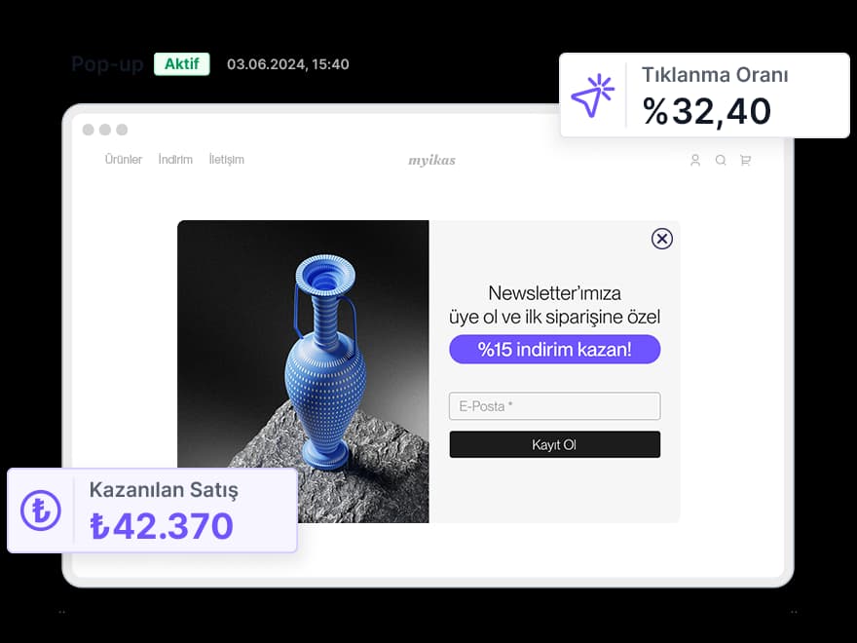Open the Ürünler menu item

click(x=124, y=160)
